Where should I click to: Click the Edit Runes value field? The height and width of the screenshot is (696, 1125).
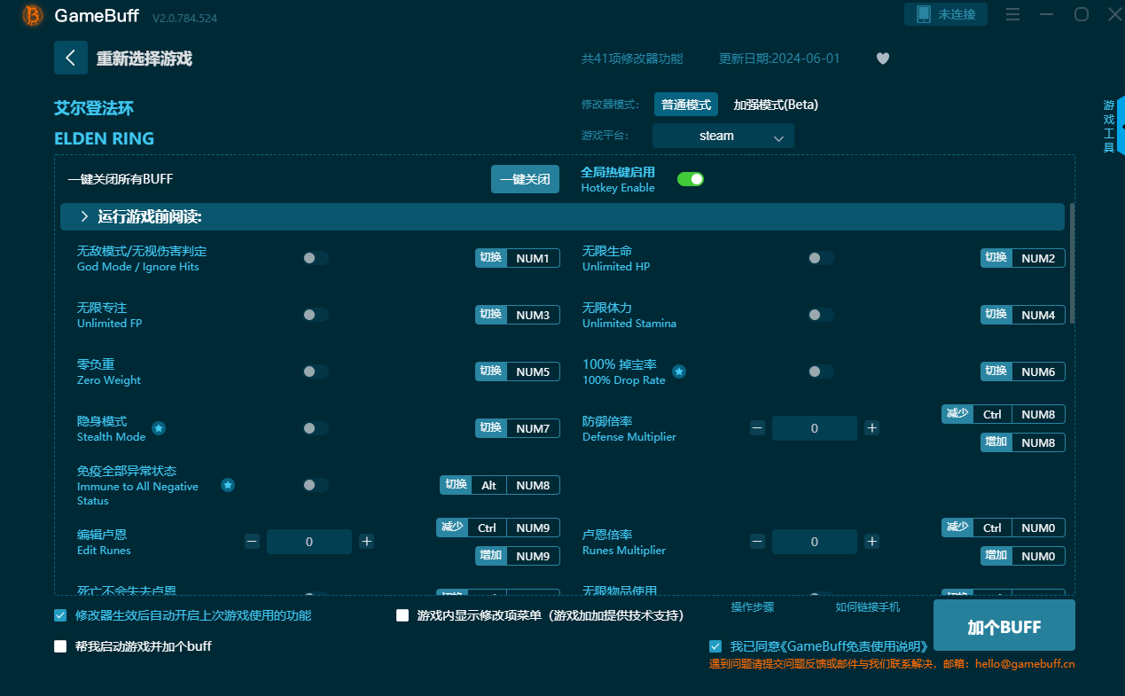pos(309,542)
